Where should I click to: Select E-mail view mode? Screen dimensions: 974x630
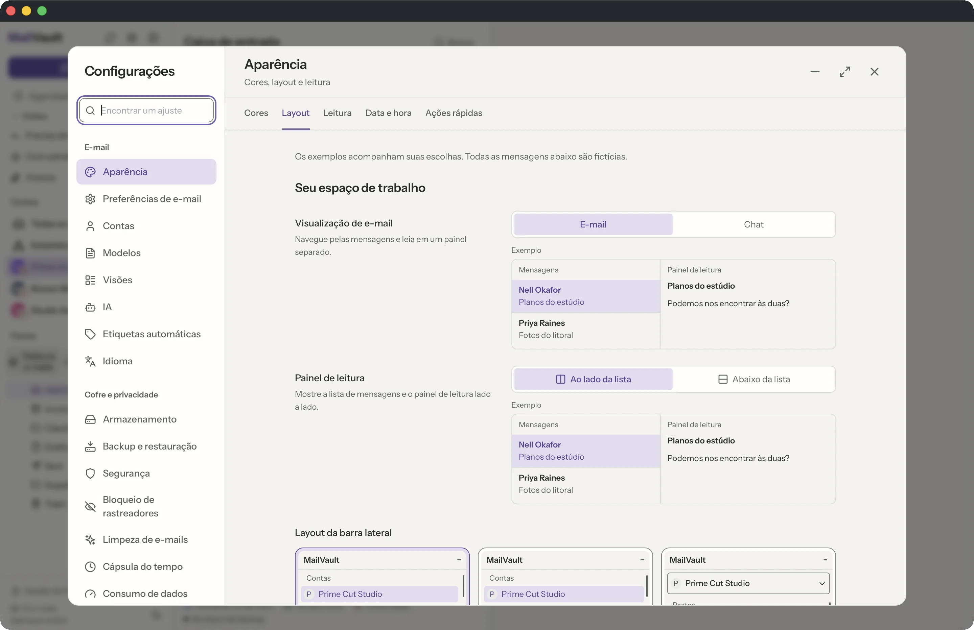593,224
